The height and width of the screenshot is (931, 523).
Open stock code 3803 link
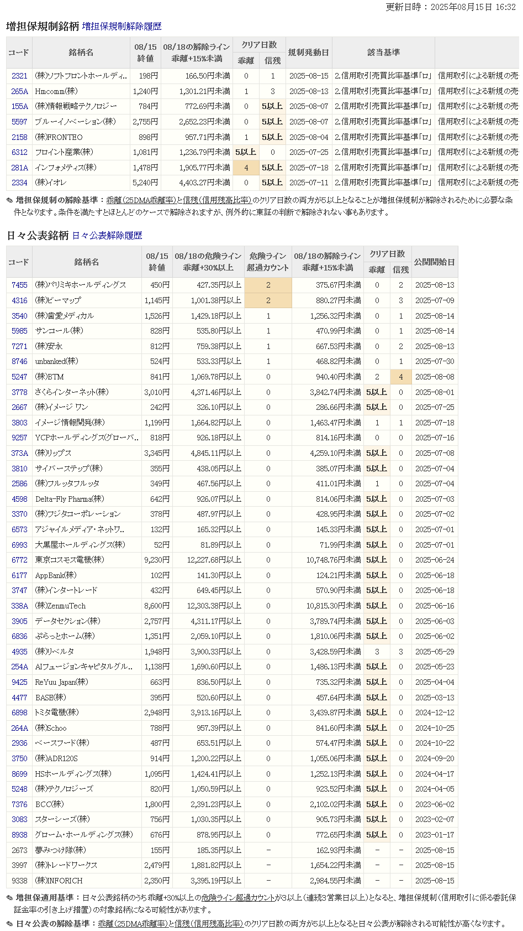pyautogui.click(x=19, y=423)
